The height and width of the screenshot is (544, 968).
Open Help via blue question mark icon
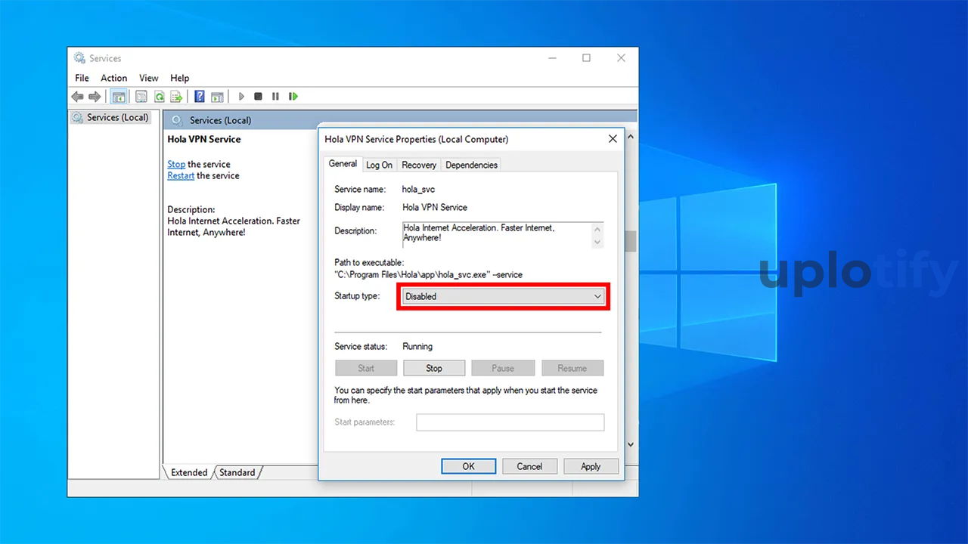click(x=200, y=97)
